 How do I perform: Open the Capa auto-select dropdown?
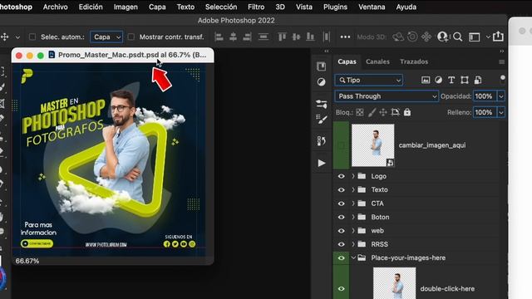[106, 37]
